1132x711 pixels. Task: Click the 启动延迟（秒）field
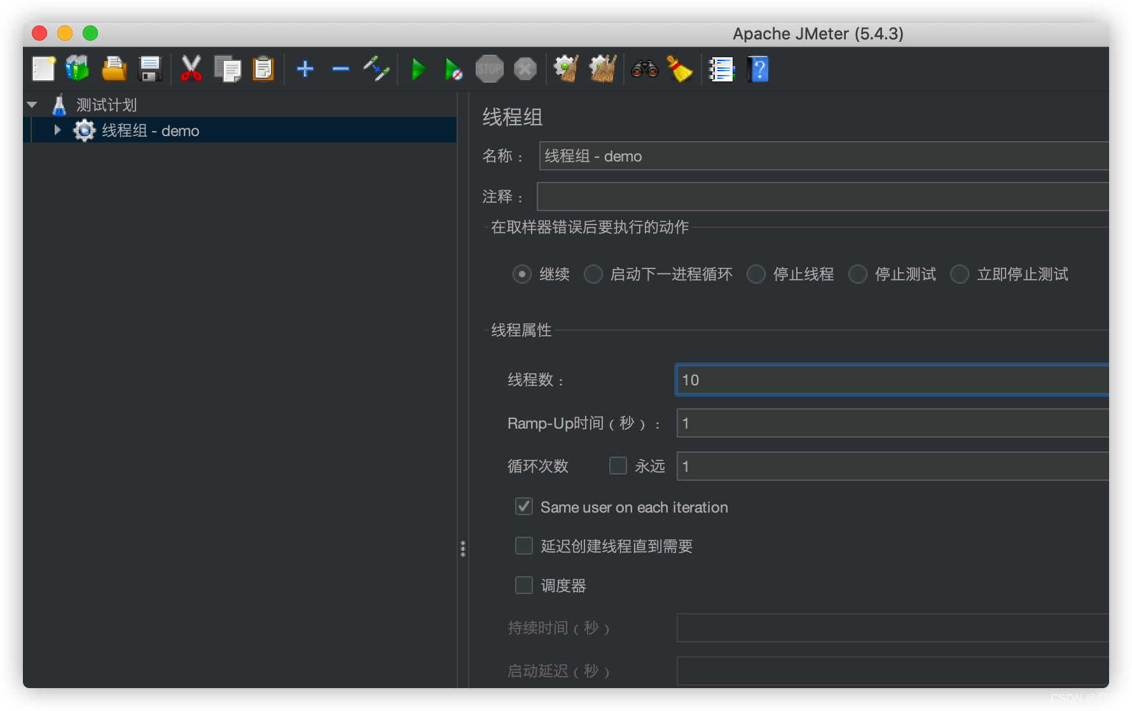[892, 671]
